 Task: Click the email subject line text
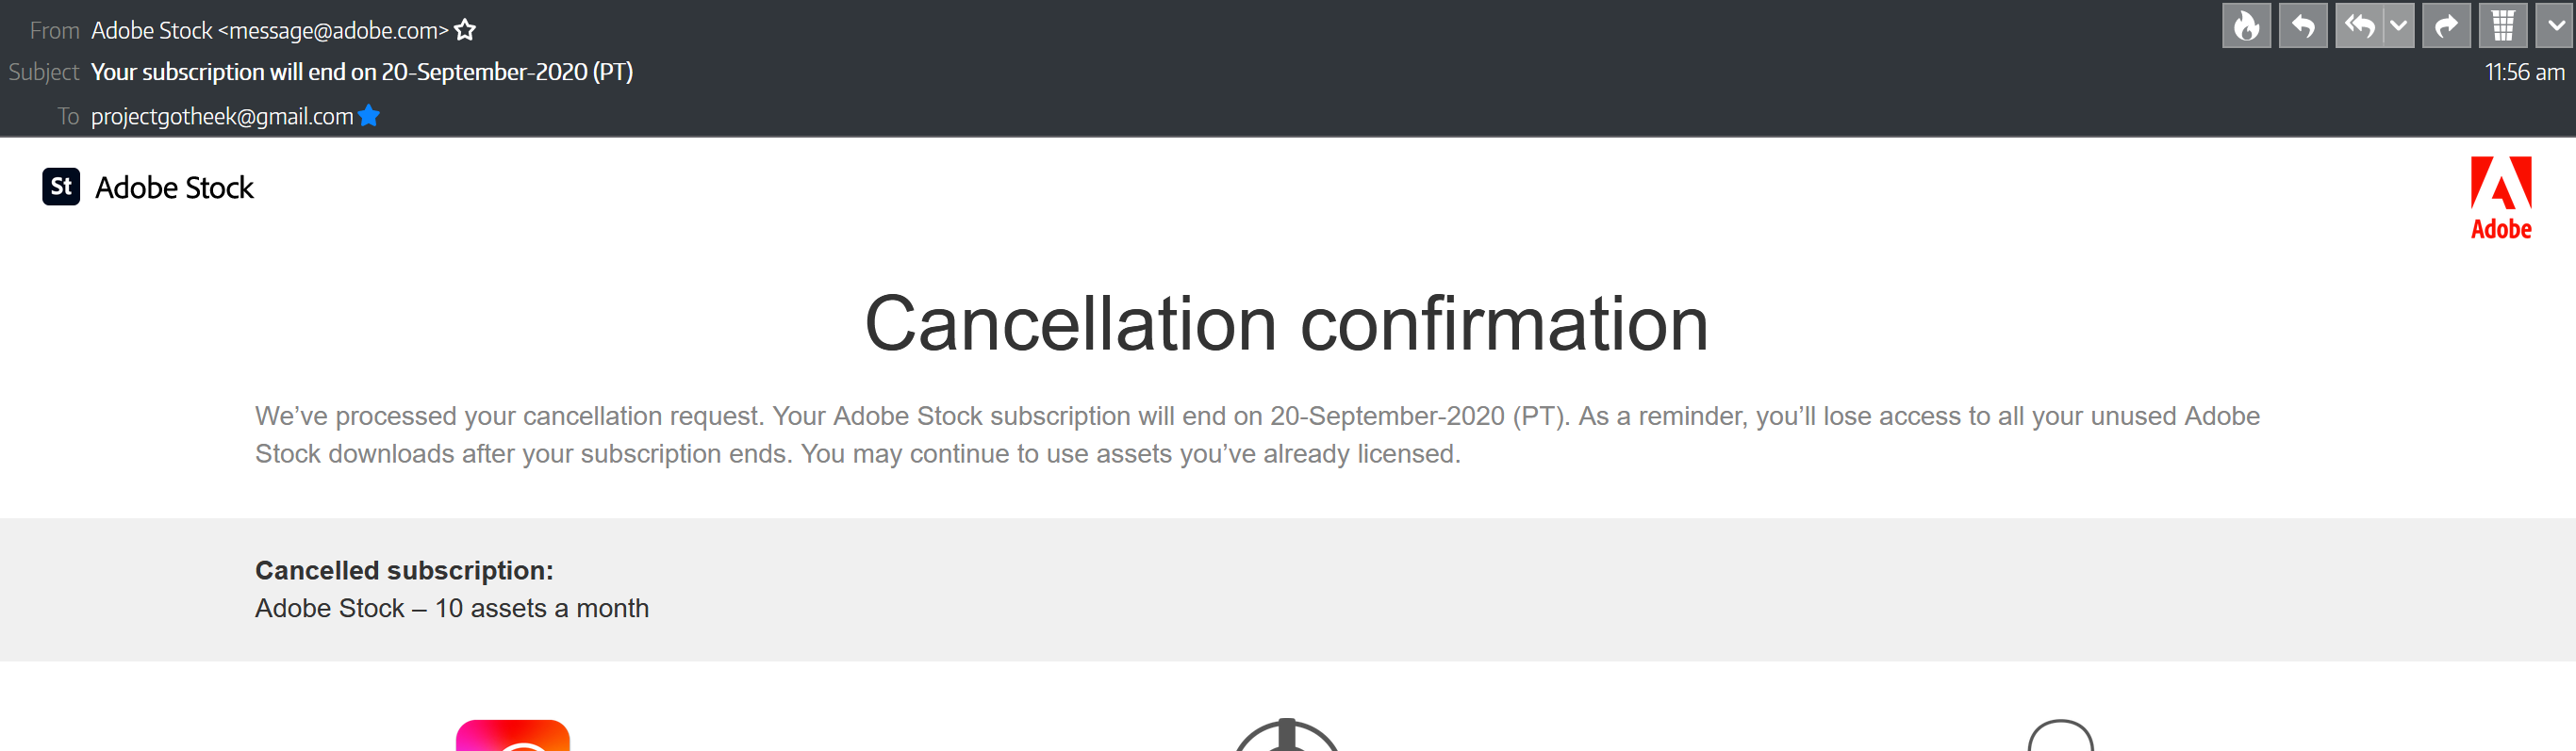362,72
